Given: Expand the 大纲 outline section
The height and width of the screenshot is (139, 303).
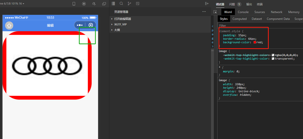Looking at the screenshot, I should click(x=160, y=30).
